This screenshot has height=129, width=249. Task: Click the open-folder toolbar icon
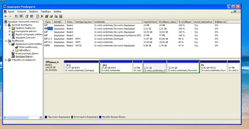(51, 16)
